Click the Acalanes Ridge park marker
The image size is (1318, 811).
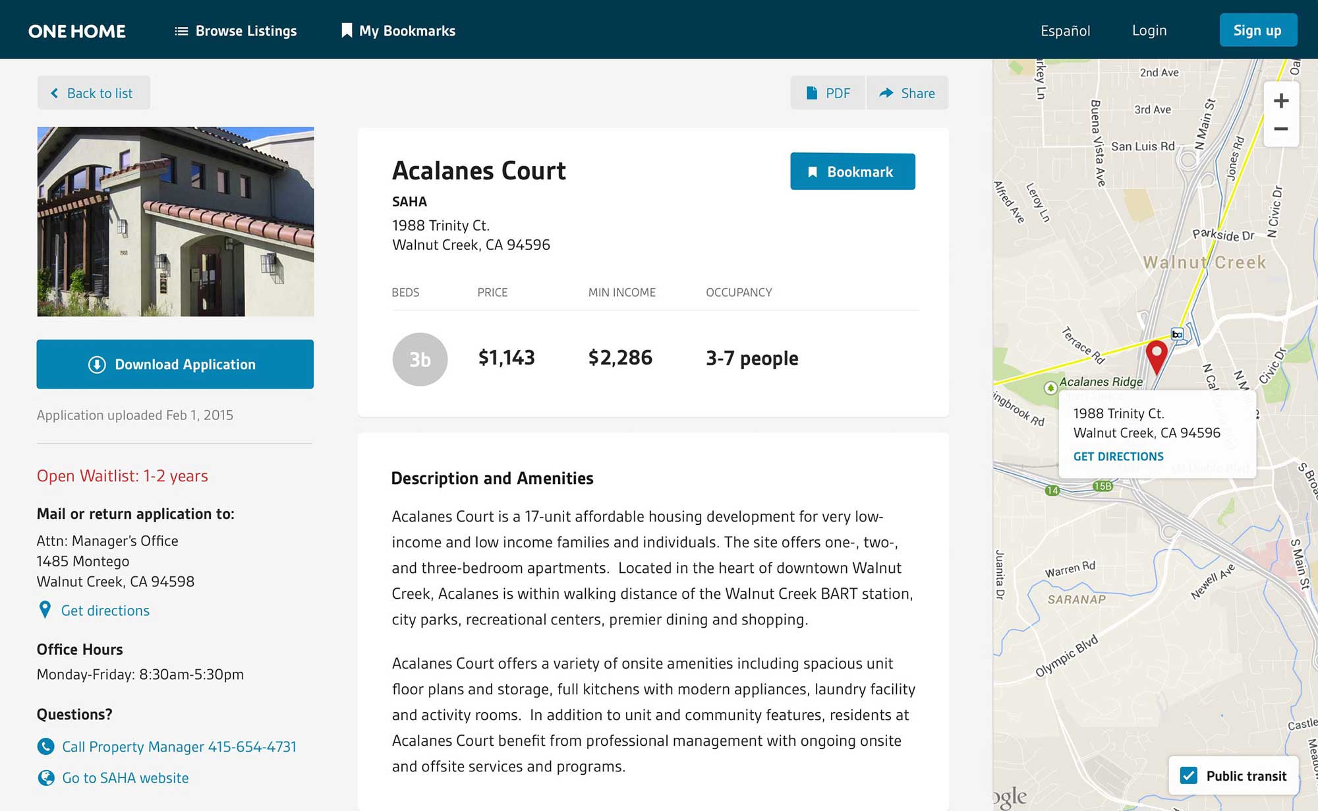1051,388
